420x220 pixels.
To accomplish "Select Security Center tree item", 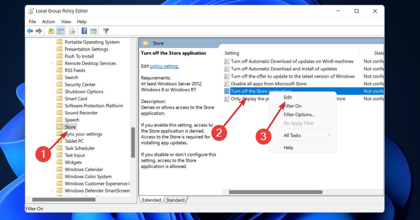I will [x=80, y=84].
